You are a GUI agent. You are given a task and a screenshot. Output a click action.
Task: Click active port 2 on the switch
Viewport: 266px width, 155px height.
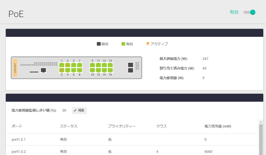click(x=62, y=70)
